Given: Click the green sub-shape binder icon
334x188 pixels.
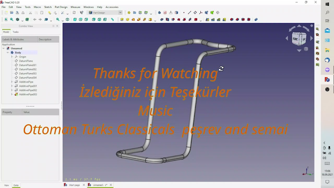Looking at the screenshot, I should [x=212, y=13].
